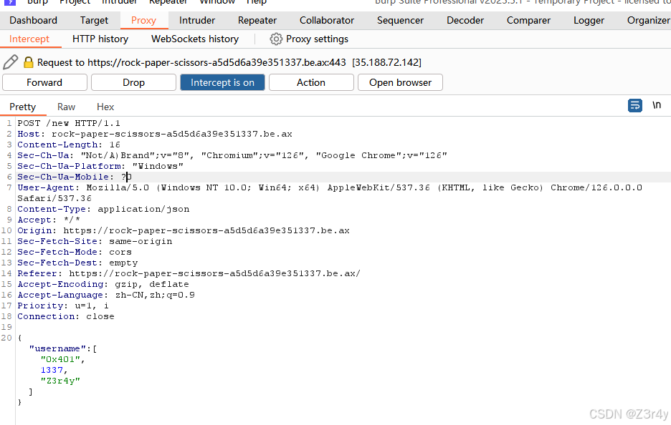Click the Content-Length: 16 header
Viewport: 671px width, 425px height.
[x=69, y=145]
